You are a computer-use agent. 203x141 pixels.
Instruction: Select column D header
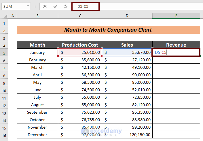(127, 16)
